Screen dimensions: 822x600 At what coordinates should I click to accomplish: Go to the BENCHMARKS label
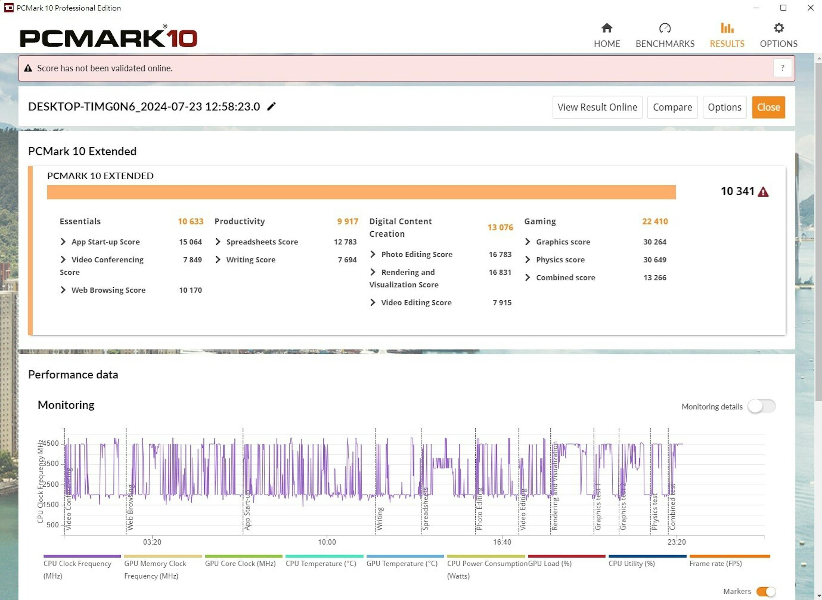[x=665, y=44]
